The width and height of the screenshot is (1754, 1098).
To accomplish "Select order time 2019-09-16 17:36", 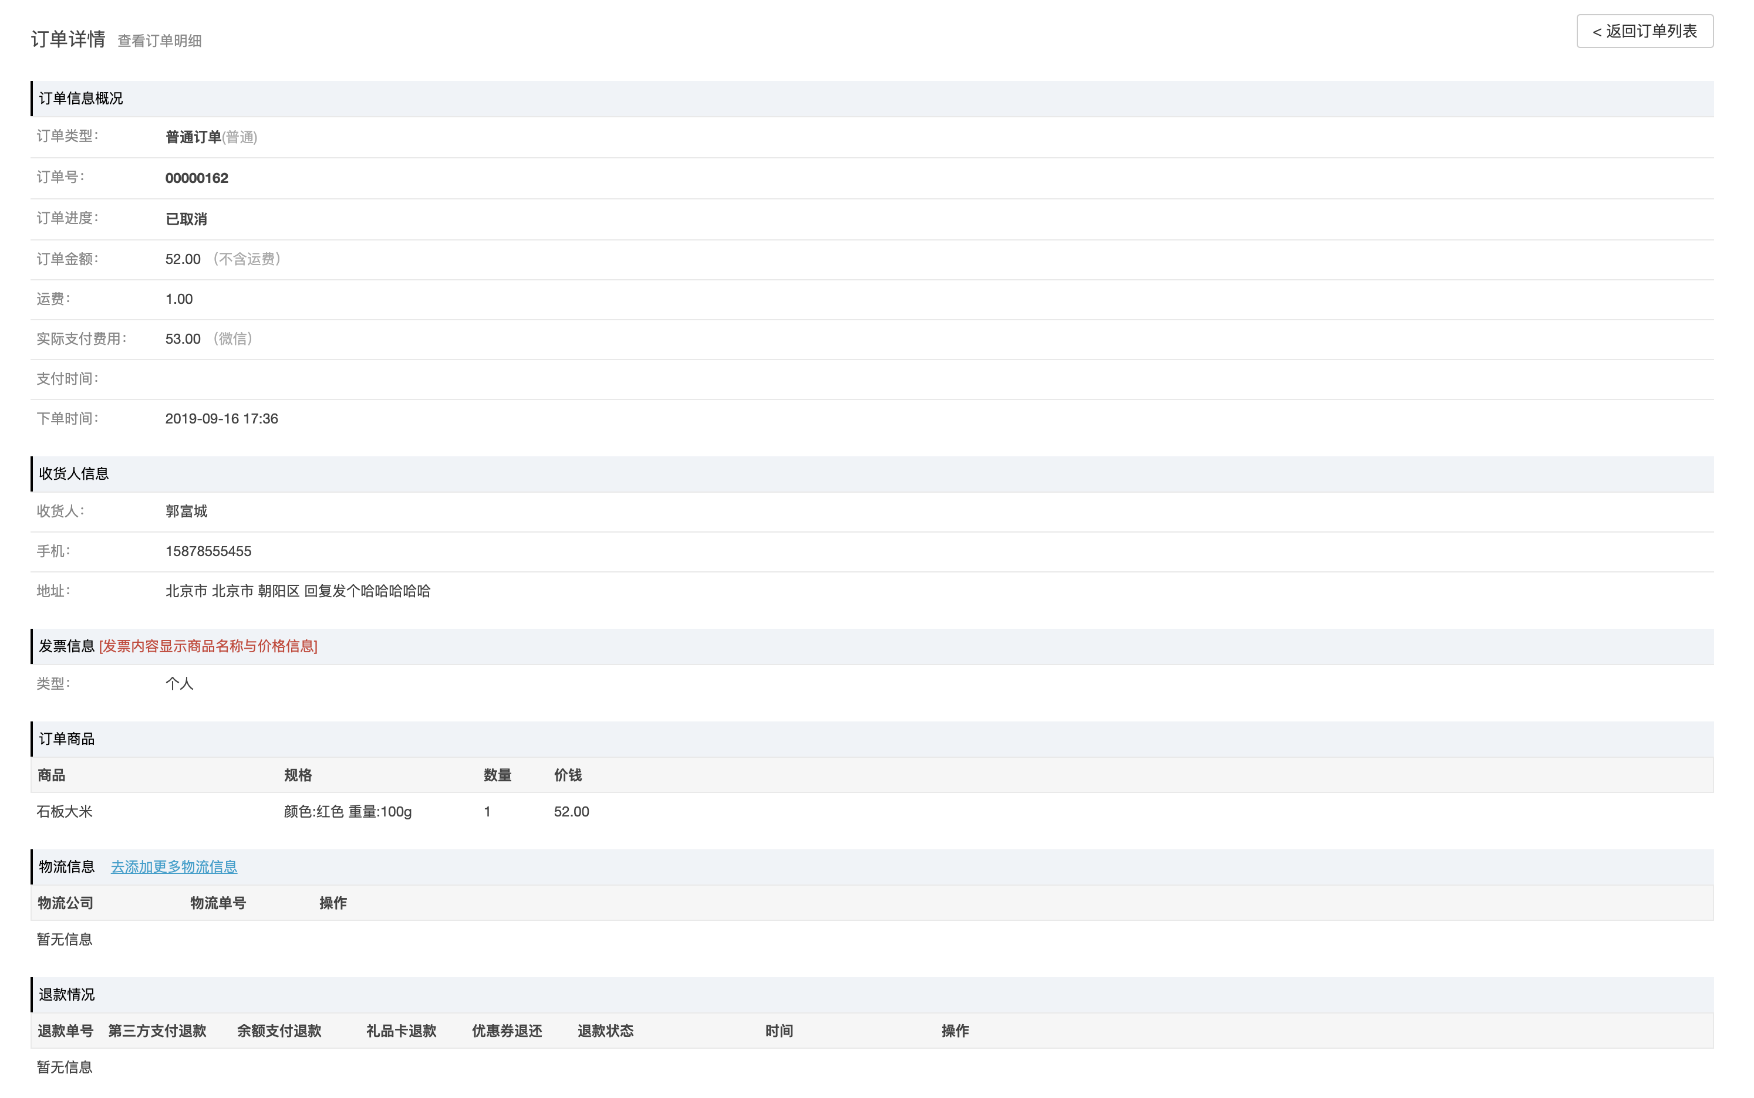I will (x=222, y=418).
